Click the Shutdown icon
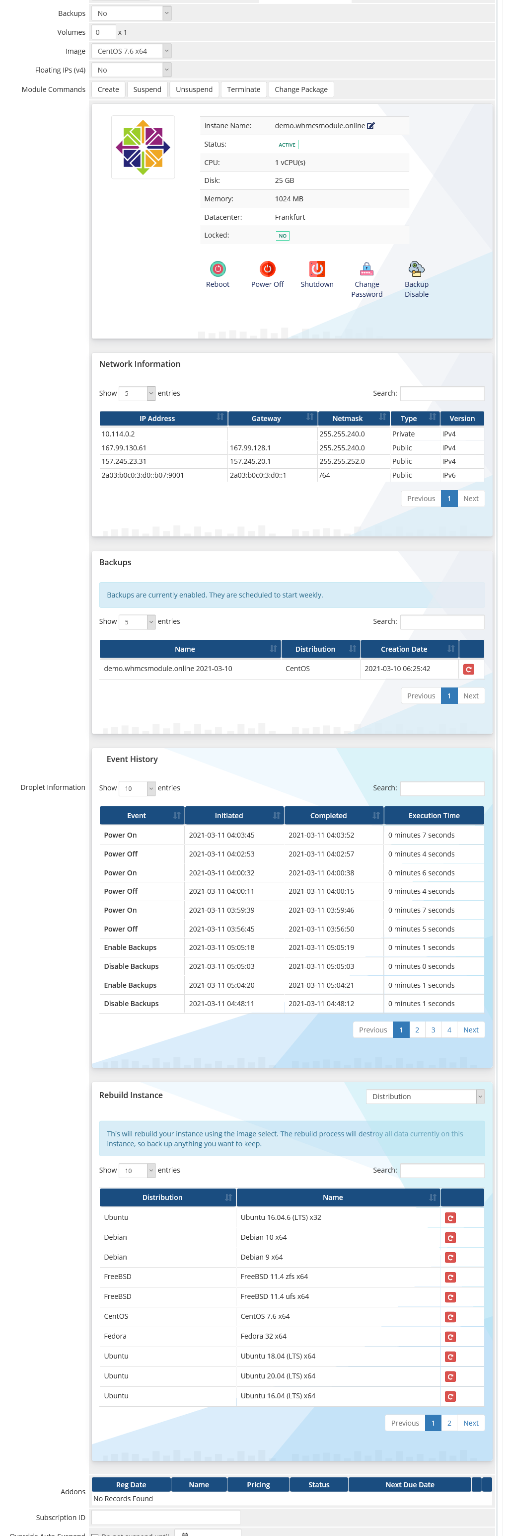The height and width of the screenshot is (1536, 509). [317, 269]
